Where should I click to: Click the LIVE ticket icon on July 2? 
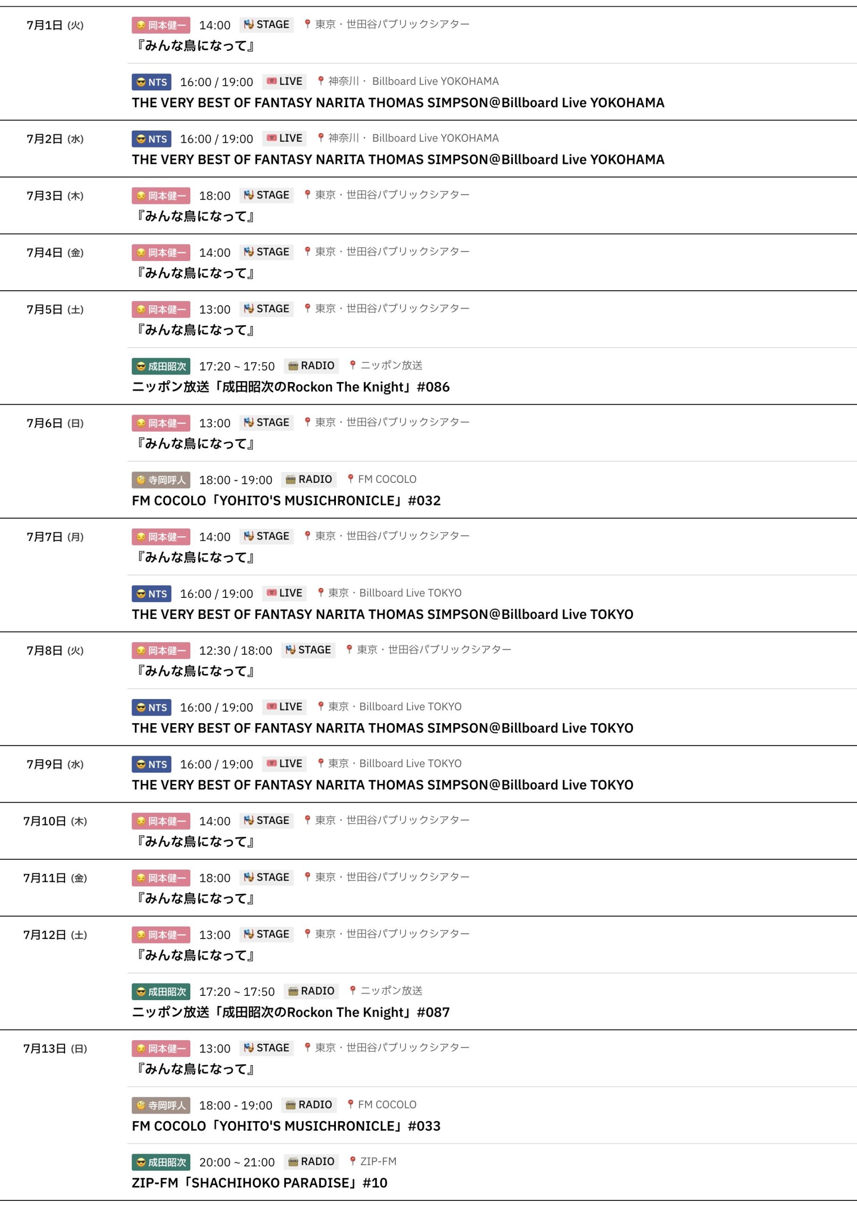click(x=272, y=138)
